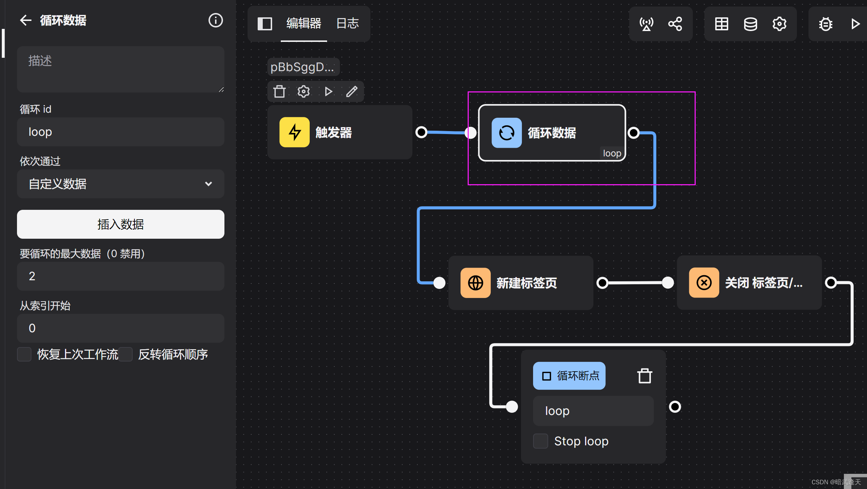Check the Stop loop checkbox
The height and width of the screenshot is (489, 867).
[541, 441]
